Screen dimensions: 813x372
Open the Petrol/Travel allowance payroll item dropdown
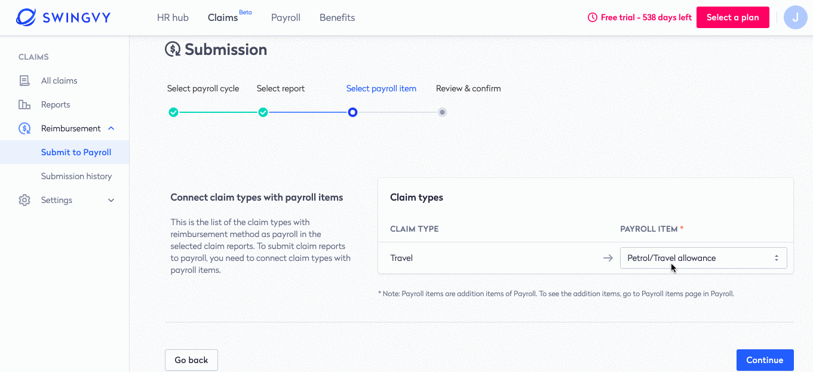703,258
